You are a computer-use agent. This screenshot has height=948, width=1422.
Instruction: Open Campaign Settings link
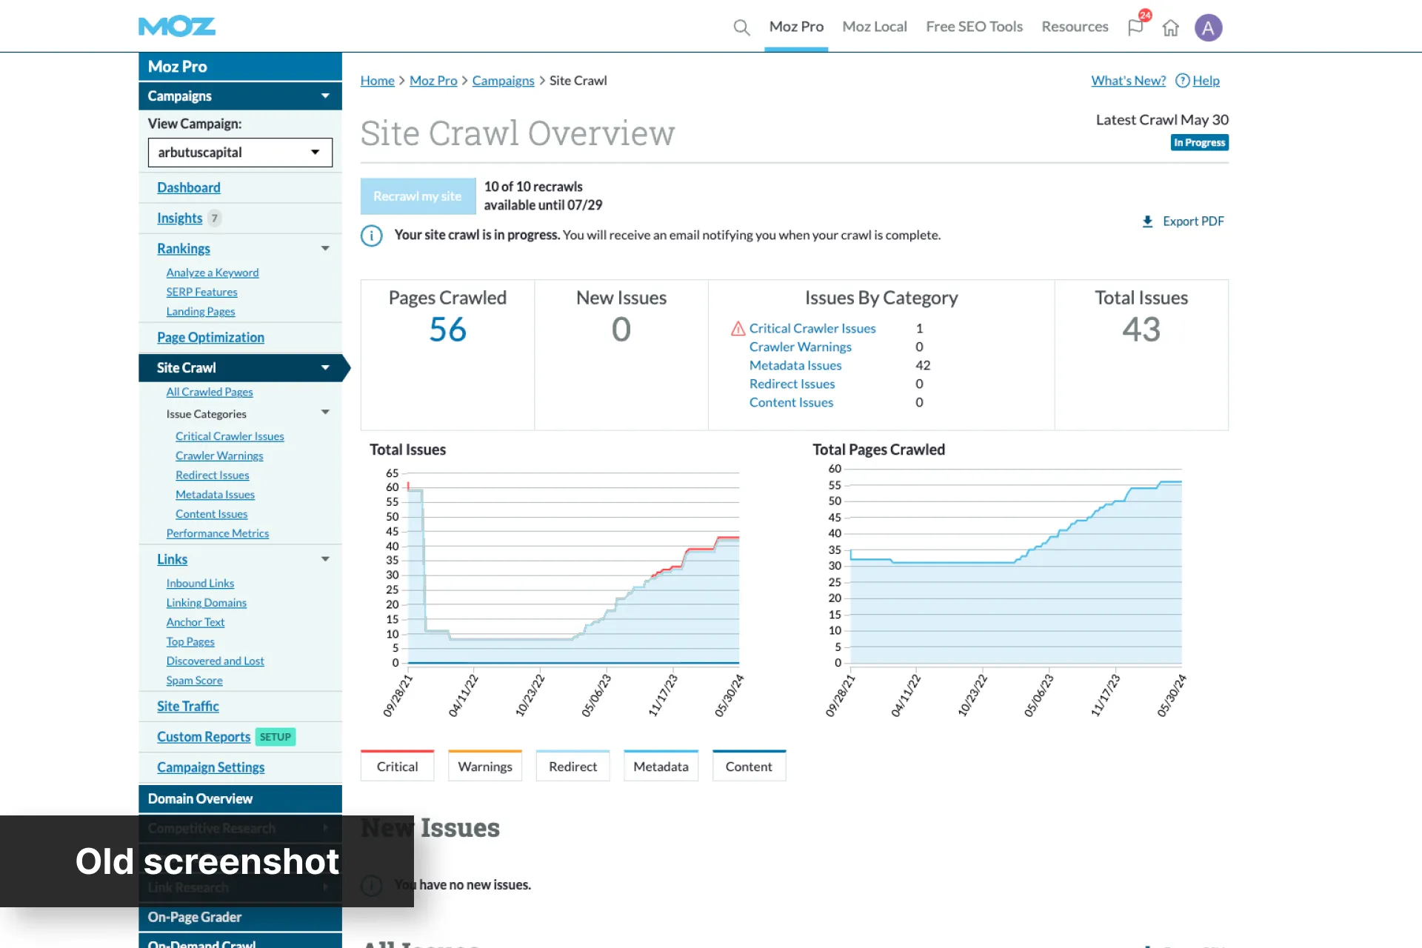[x=210, y=767]
